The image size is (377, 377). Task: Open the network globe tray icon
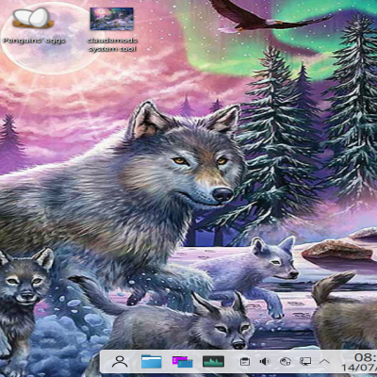[x=285, y=362]
